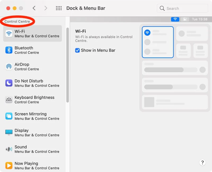The width and height of the screenshot is (212, 172).
Task: Click the Keyboard Brightness icon
Action: (9, 100)
